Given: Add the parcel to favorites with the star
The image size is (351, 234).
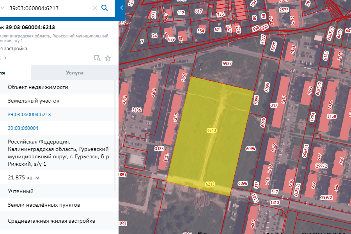Looking at the screenshot, I should (108, 58).
